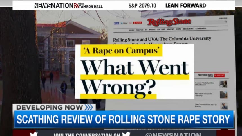Click the left Twitter bird icon in bottom bar
This screenshot has width=242, height=136.
point(34,134)
